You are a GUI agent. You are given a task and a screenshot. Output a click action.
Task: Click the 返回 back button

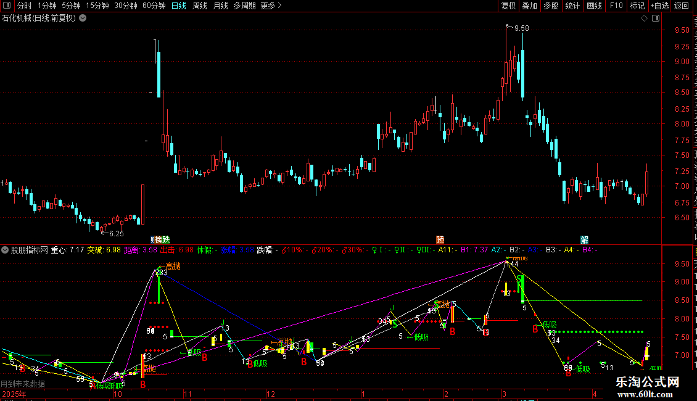682,6
